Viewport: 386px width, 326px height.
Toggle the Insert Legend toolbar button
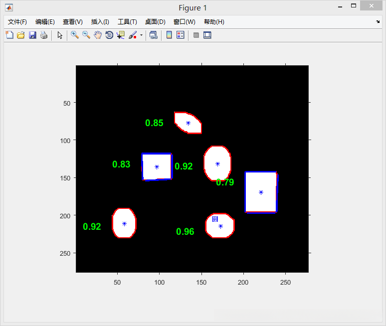(181, 35)
